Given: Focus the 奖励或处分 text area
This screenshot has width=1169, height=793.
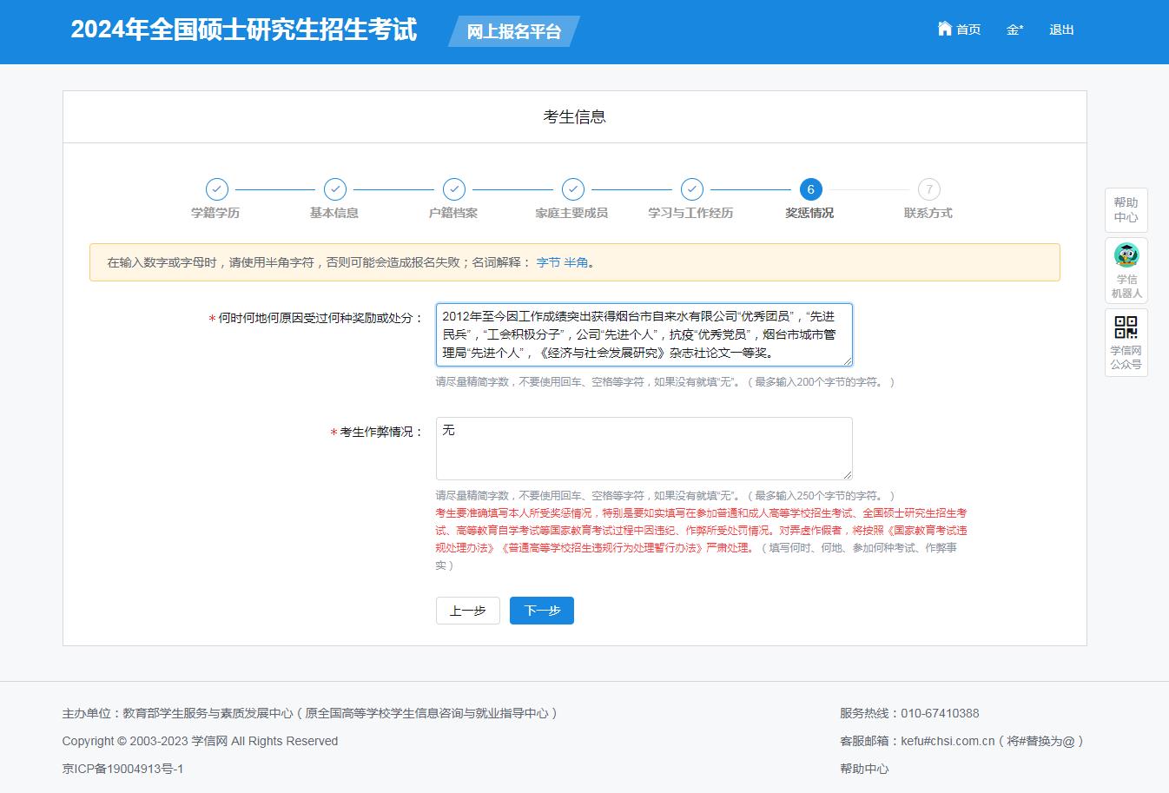Looking at the screenshot, I should [x=644, y=334].
